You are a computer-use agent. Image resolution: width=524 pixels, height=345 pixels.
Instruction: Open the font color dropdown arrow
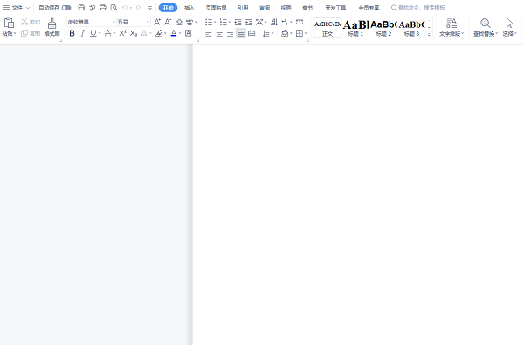[180, 33]
